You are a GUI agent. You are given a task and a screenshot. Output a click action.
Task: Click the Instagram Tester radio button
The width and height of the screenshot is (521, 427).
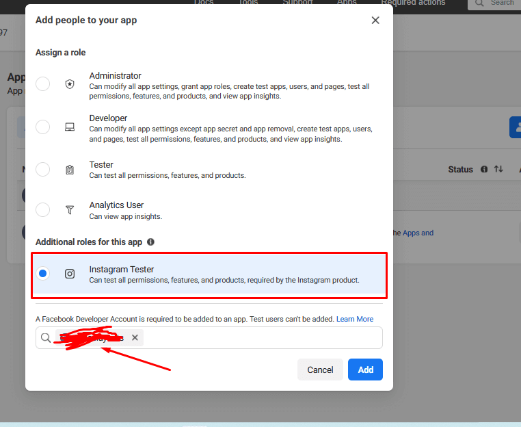[43, 274]
